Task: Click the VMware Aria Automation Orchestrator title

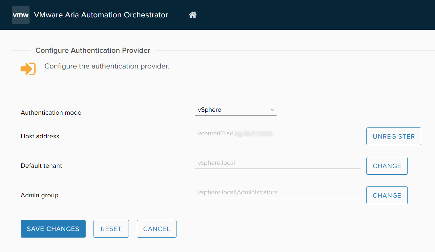Action: tap(101, 15)
